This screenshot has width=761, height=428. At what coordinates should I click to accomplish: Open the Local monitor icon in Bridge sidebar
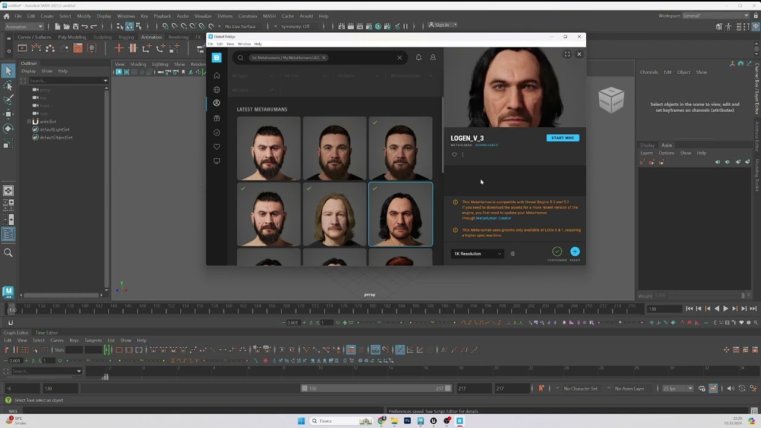pos(216,161)
